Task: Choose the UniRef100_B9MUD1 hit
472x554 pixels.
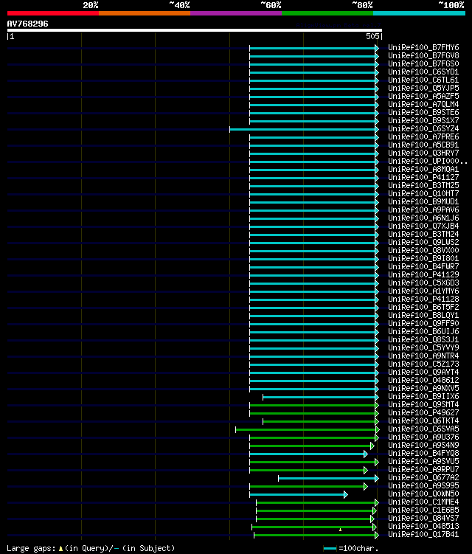Action: (x=423, y=201)
